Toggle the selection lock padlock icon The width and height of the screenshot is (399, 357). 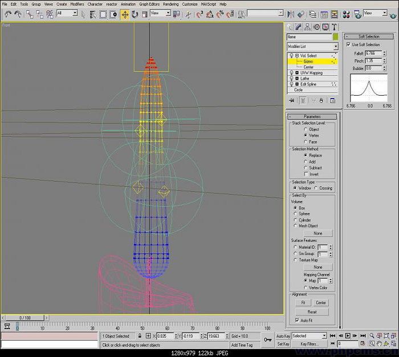pos(140,336)
